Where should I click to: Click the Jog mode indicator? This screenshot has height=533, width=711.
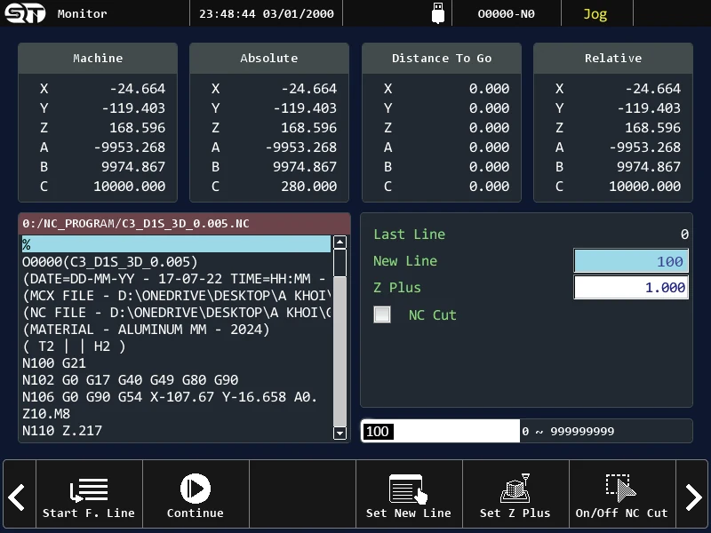point(595,14)
